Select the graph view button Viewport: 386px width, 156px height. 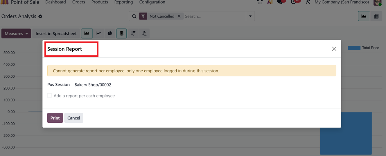click(364, 17)
